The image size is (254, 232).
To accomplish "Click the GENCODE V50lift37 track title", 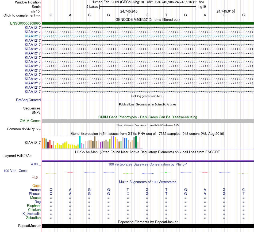I will [x=147, y=19].
